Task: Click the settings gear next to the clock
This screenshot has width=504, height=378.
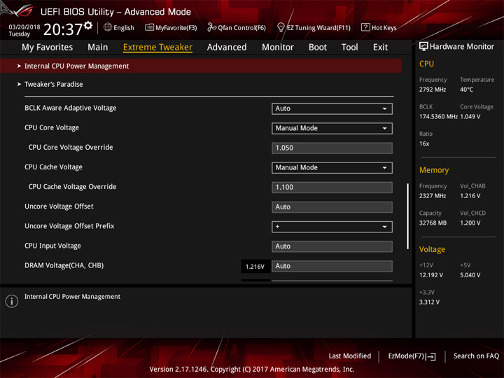Action: coord(88,25)
